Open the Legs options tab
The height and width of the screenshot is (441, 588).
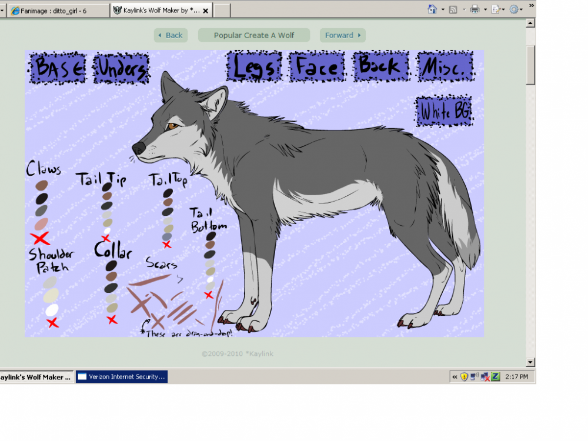coord(254,67)
